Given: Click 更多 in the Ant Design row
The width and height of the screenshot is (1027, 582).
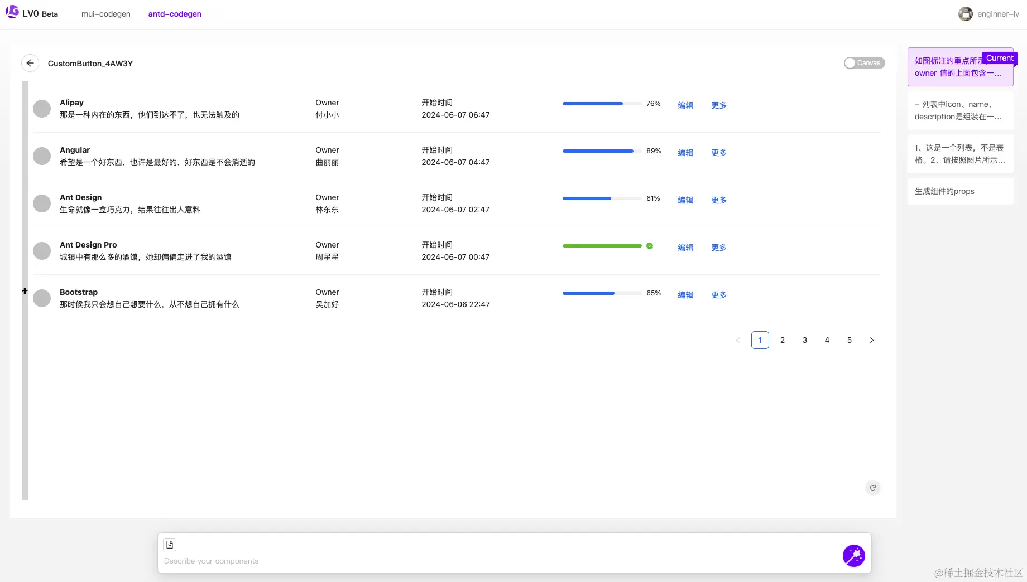Looking at the screenshot, I should click(719, 200).
